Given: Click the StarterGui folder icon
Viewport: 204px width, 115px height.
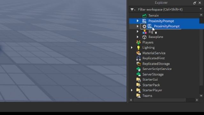Looking at the screenshot, I should [138, 80].
